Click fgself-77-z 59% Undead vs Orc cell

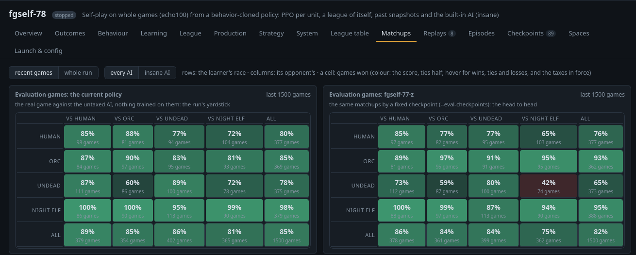[447, 186]
